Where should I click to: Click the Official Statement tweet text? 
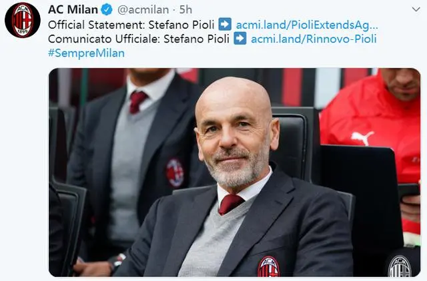(131, 25)
